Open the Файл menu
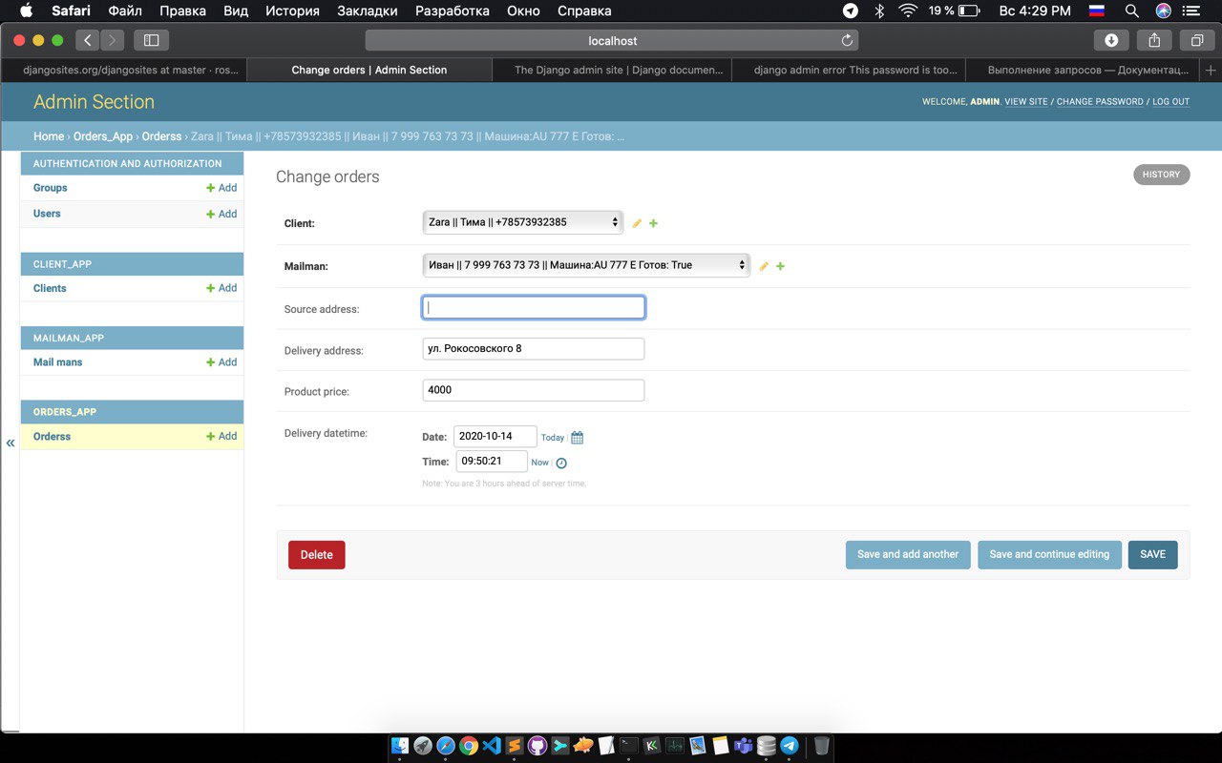The width and height of the screenshot is (1222, 763). coord(125,10)
